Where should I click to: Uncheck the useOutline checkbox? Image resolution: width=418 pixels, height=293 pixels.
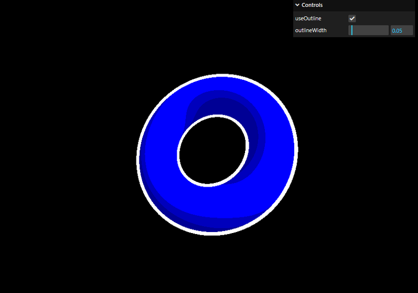click(x=352, y=18)
